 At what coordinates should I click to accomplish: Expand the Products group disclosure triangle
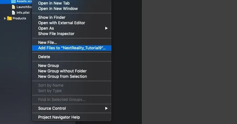pos(5,18)
